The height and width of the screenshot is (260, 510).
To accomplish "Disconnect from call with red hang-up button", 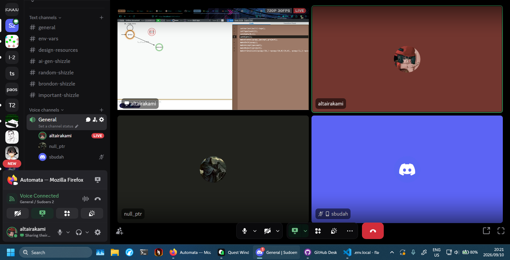I will pyautogui.click(x=373, y=231).
